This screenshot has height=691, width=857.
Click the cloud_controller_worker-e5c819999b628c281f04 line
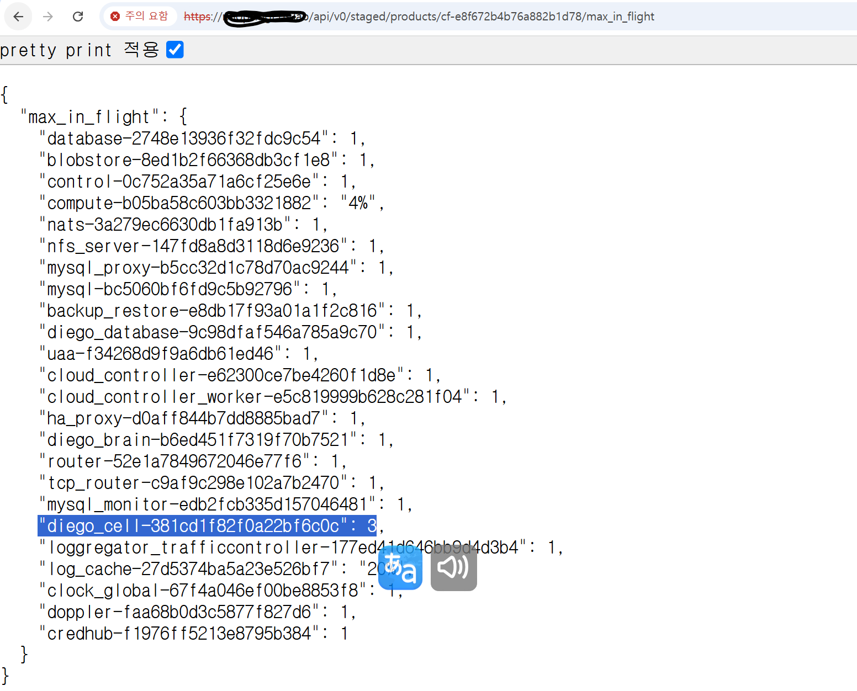(273, 397)
